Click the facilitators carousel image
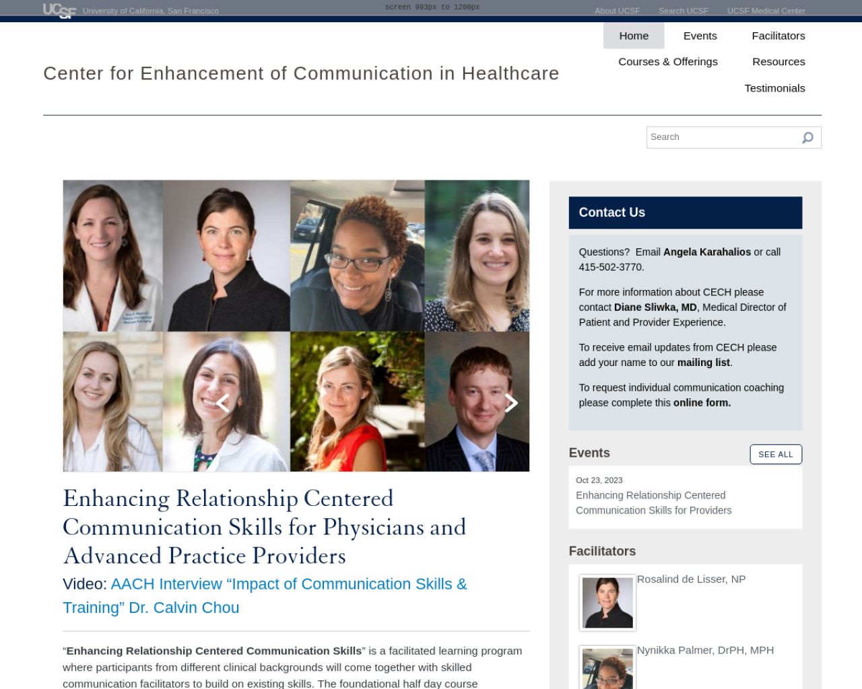Viewport: 862px width, 689px height. coord(296,326)
